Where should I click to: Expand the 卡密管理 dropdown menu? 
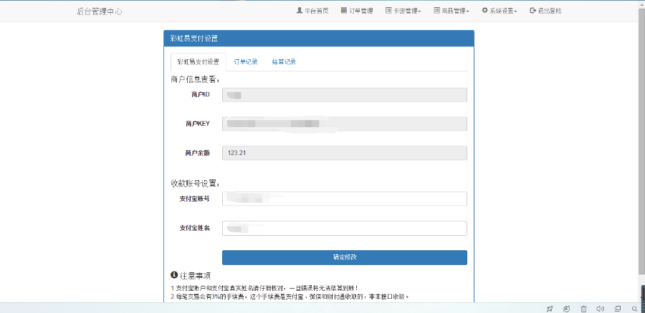coord(403,11)
